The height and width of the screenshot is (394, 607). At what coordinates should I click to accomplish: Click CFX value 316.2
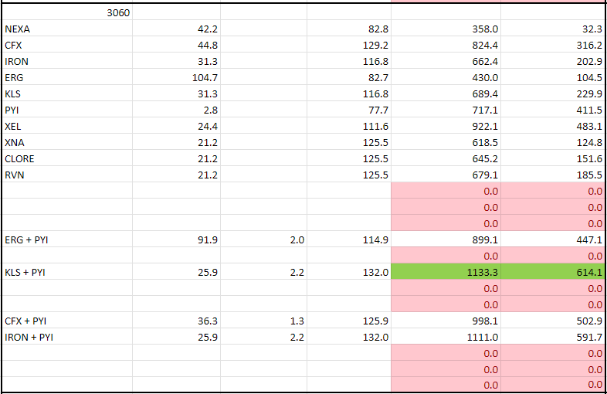[553, 45]
